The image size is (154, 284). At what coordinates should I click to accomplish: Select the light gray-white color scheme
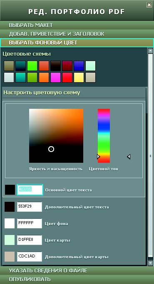pos(9,77)
